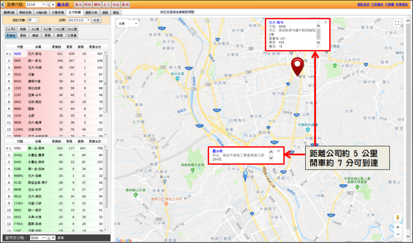Select the 買超 sort toggle
Image resolution: width=413 pixels, height=243 pixels.
pyautogui.click(x=23, y=36)
